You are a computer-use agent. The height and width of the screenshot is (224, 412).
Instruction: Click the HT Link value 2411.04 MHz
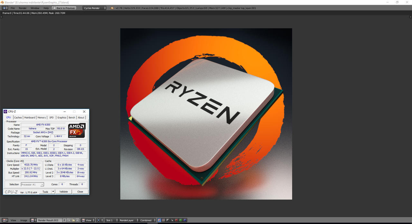click(31, 176)
